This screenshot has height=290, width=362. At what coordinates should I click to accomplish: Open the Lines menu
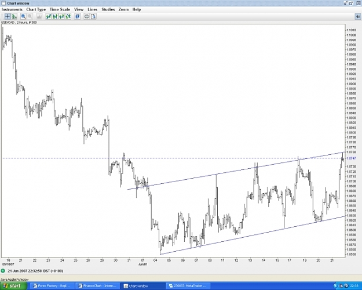click(x=92, y=9)
